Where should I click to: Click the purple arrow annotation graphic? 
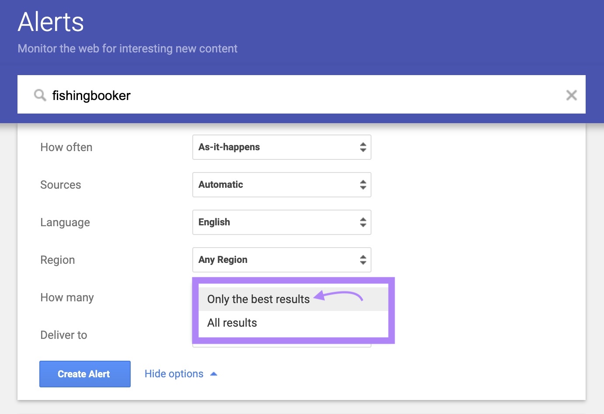[341, 297]
